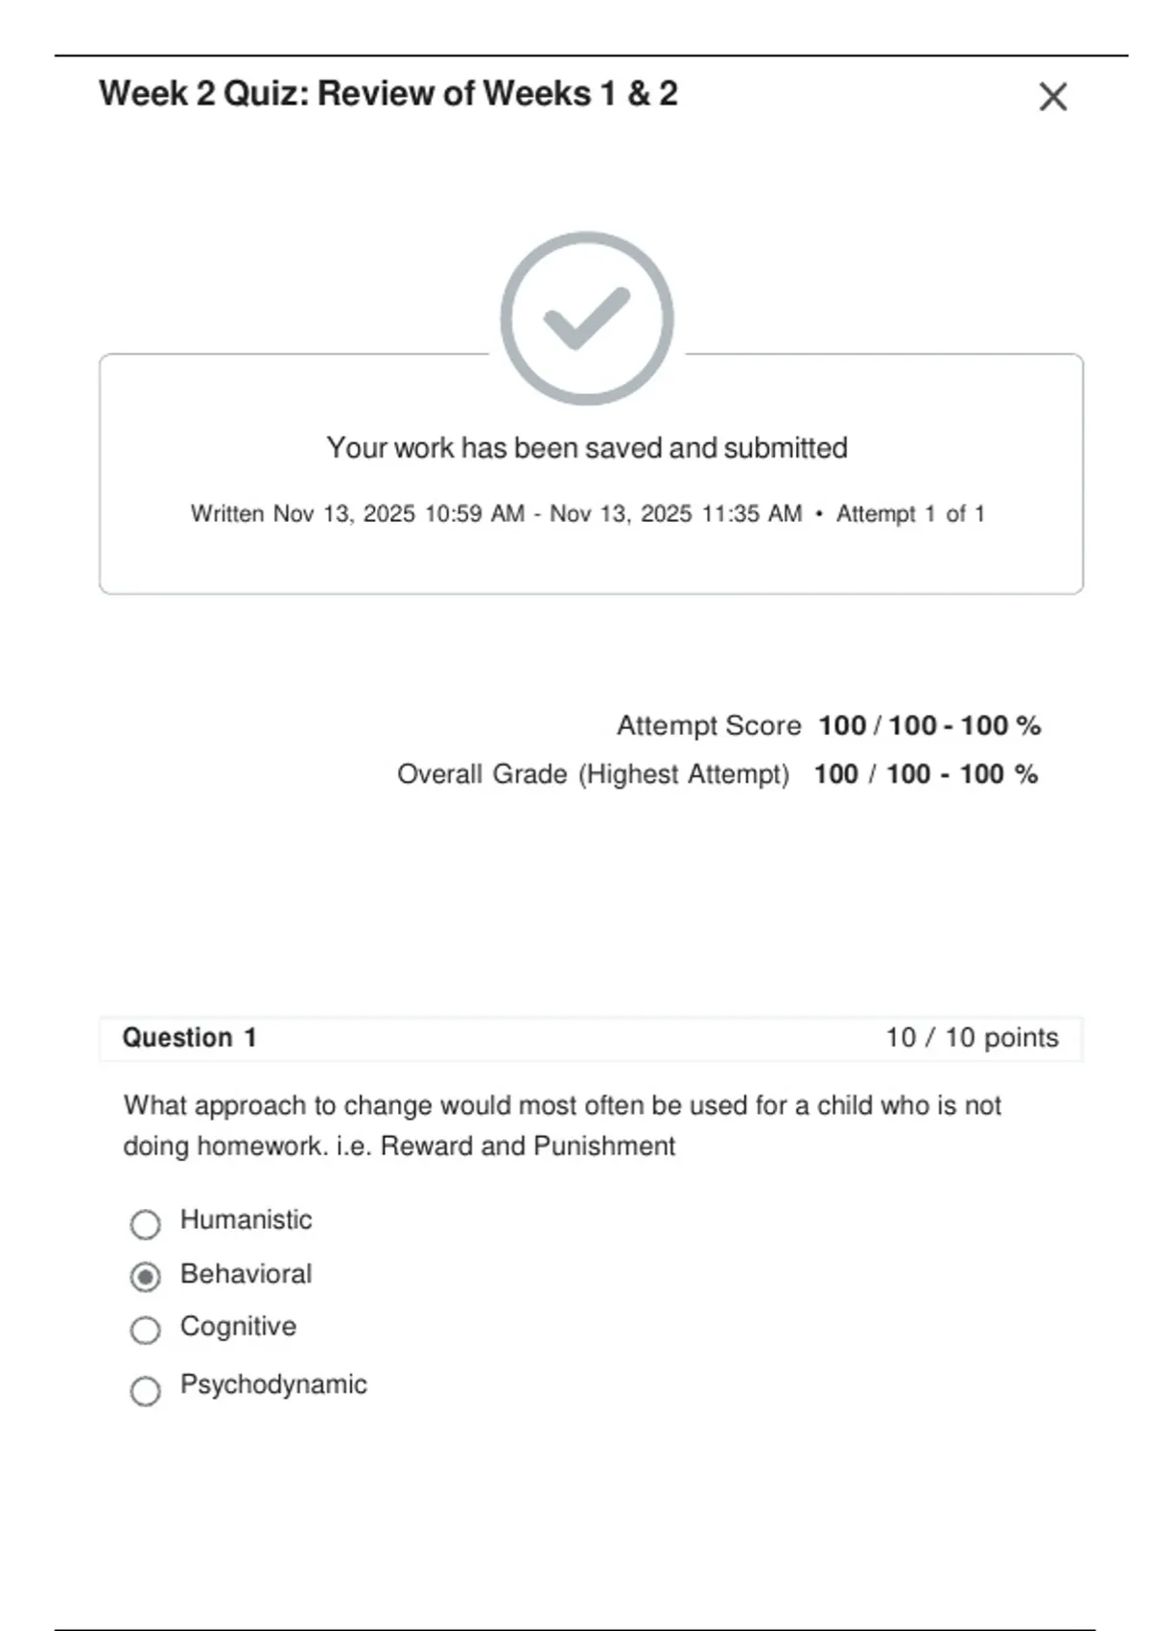Click the 'Attempt 1 of 1' text
The width and height of the screenshot is (1151, 1631).
[x=910, y=514]
